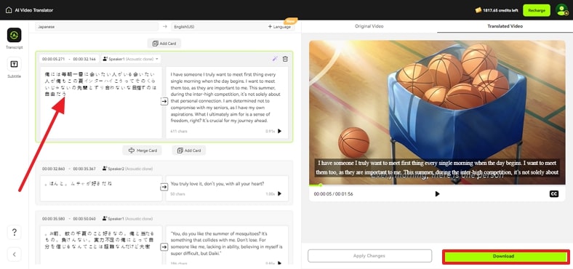Click the translate arrow on Speaker2 card
573x269 pixels.
pos(164,187)
